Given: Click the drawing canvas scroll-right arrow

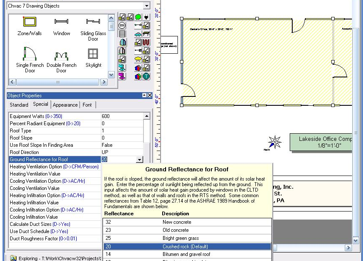Looking at the screenshot, I should (348, 248).
